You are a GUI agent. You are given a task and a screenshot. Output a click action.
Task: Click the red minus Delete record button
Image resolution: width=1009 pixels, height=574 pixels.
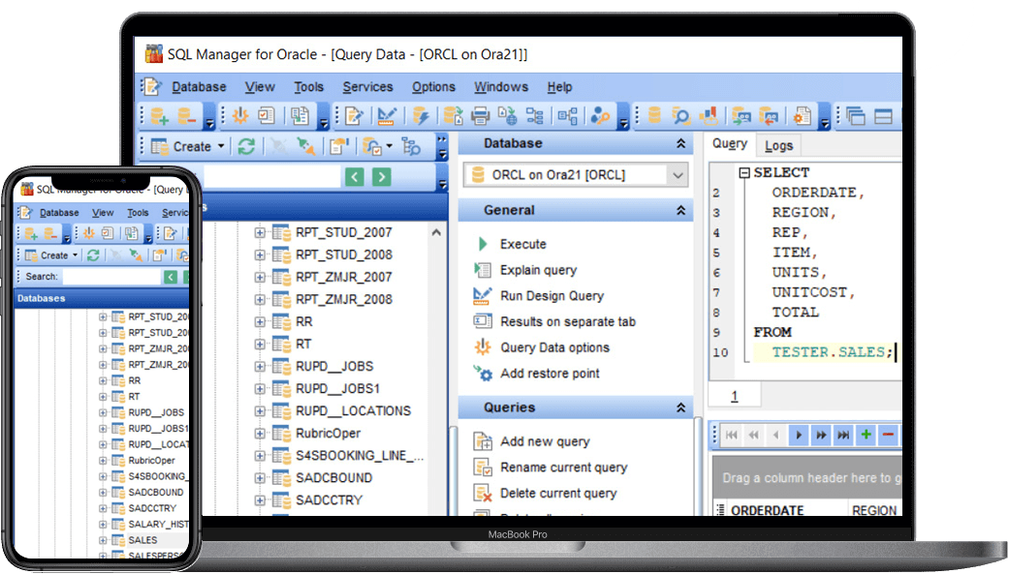889,436
